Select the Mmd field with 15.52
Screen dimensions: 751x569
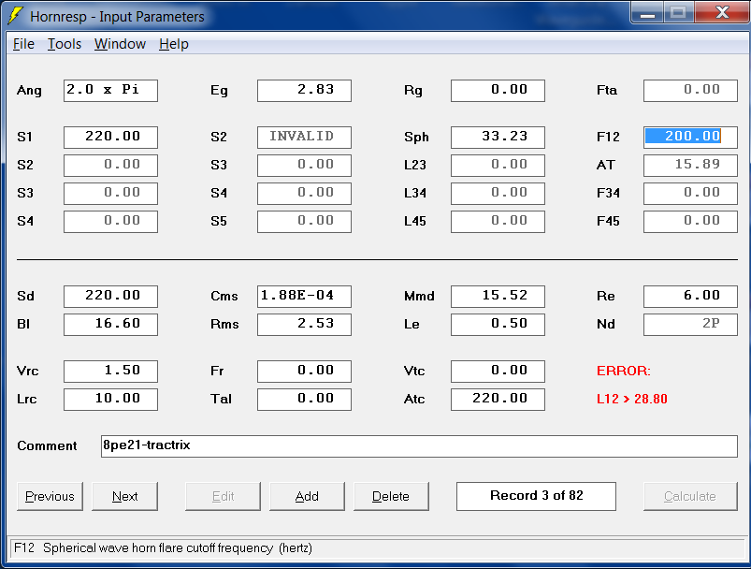498,297
